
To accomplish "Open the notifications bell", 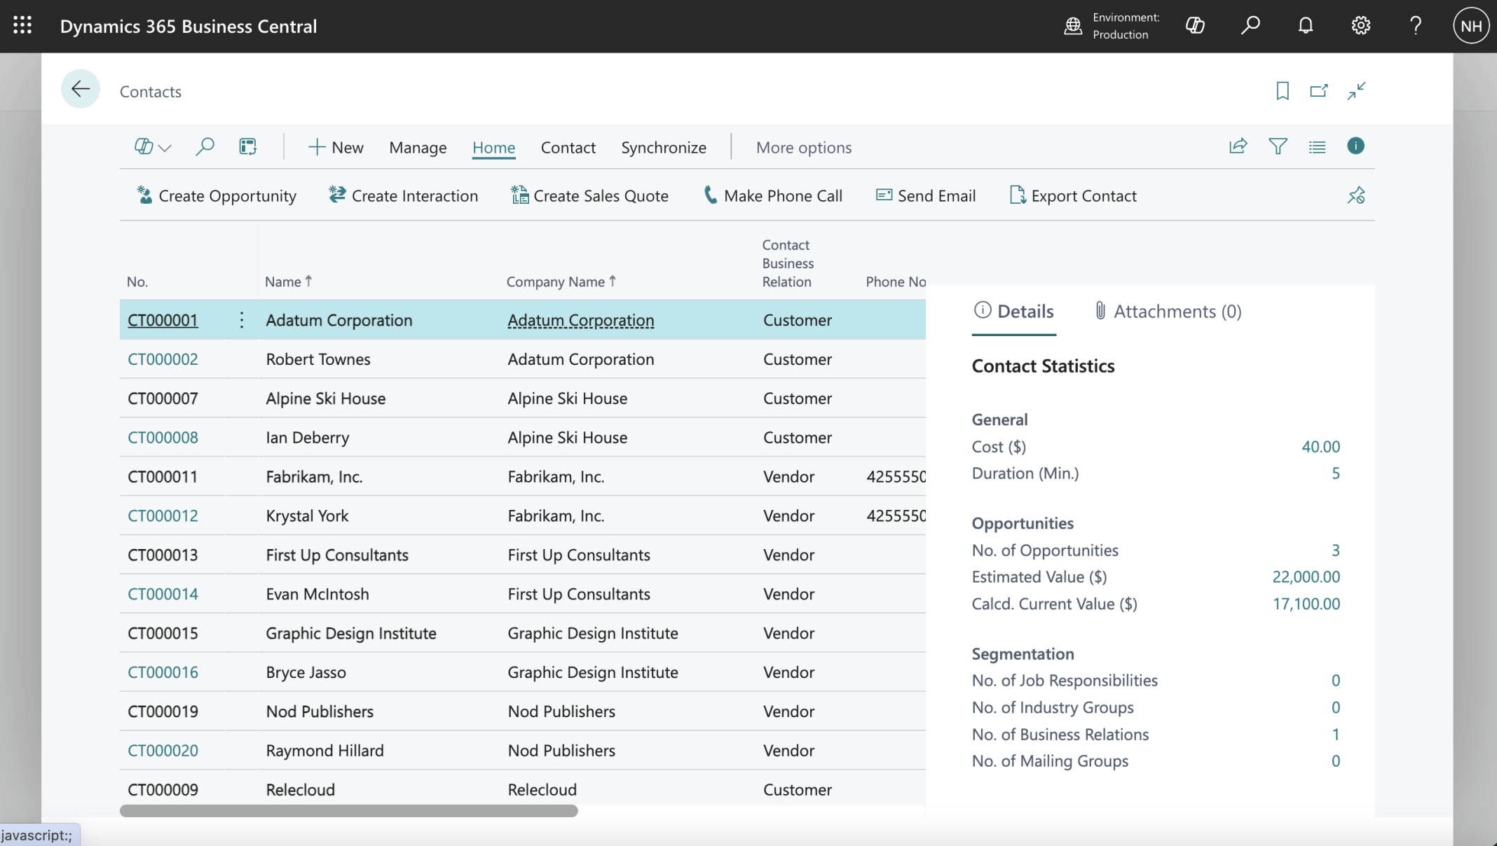I will (1305, 26).
